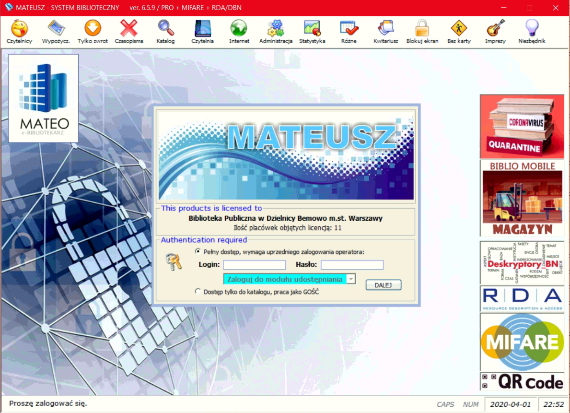Screen dimensions: 570x413
Task: Focus the Hasło password field
Action: pyautogui.click(x=352, y=265)
